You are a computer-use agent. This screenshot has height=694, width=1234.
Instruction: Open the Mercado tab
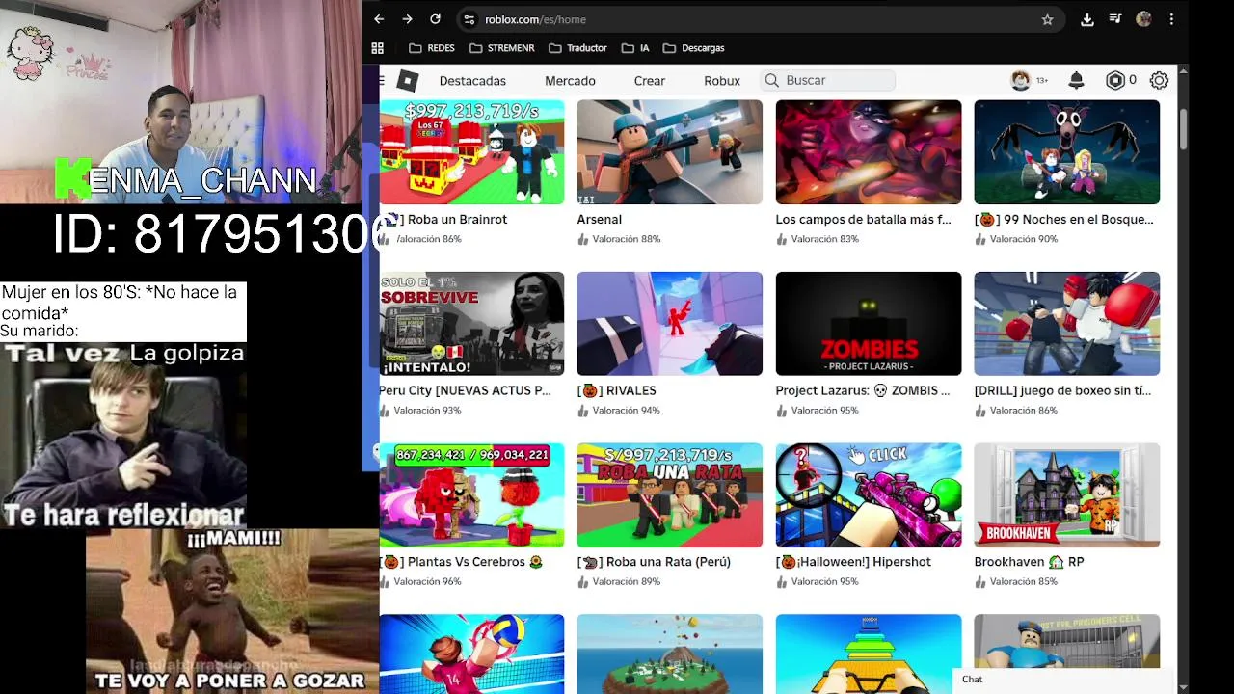tap(570, 81)
